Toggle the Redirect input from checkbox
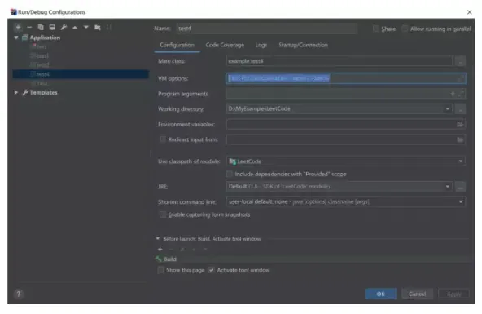 [x=163, y=139]
